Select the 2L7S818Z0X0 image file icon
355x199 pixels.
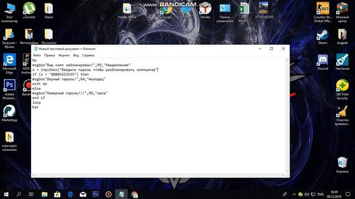click(x=264, y=11)
